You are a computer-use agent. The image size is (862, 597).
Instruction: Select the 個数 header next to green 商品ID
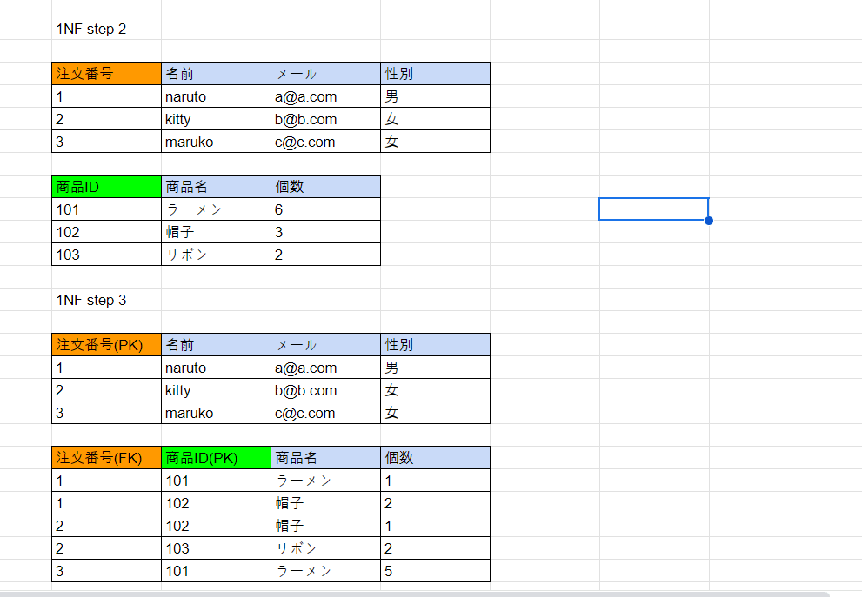325,187
